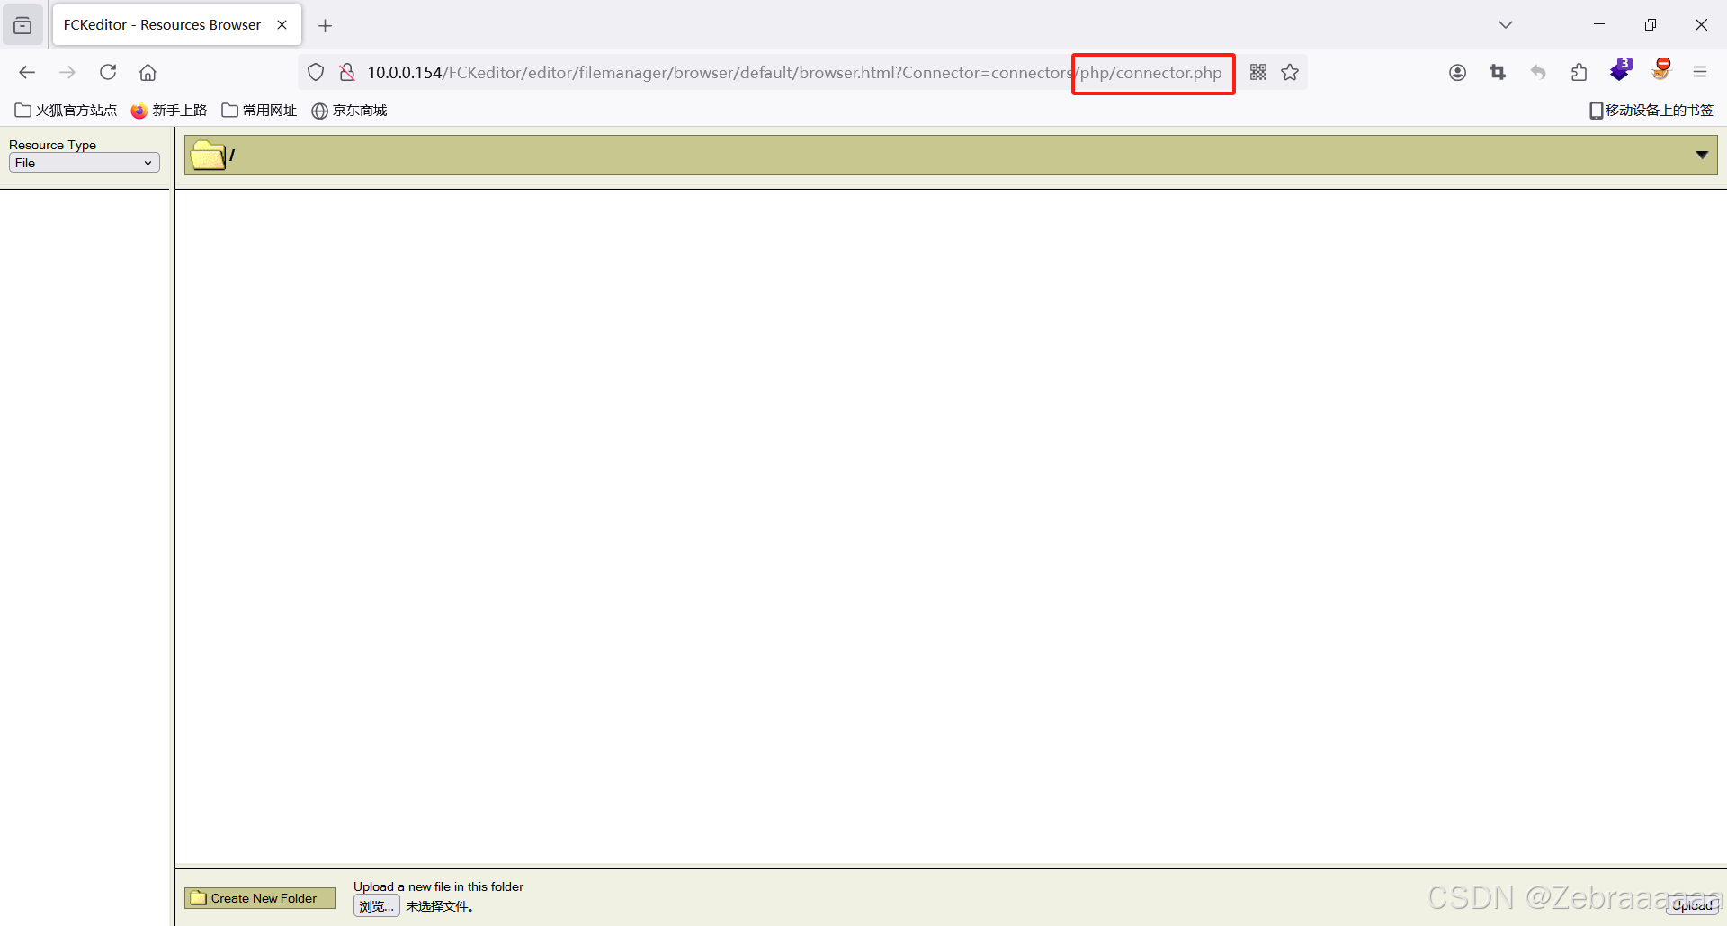The width and height of the screenshot is (1727, 926).
Task: Bookmark this page with the star
Action: click(x=1290, y=72)
